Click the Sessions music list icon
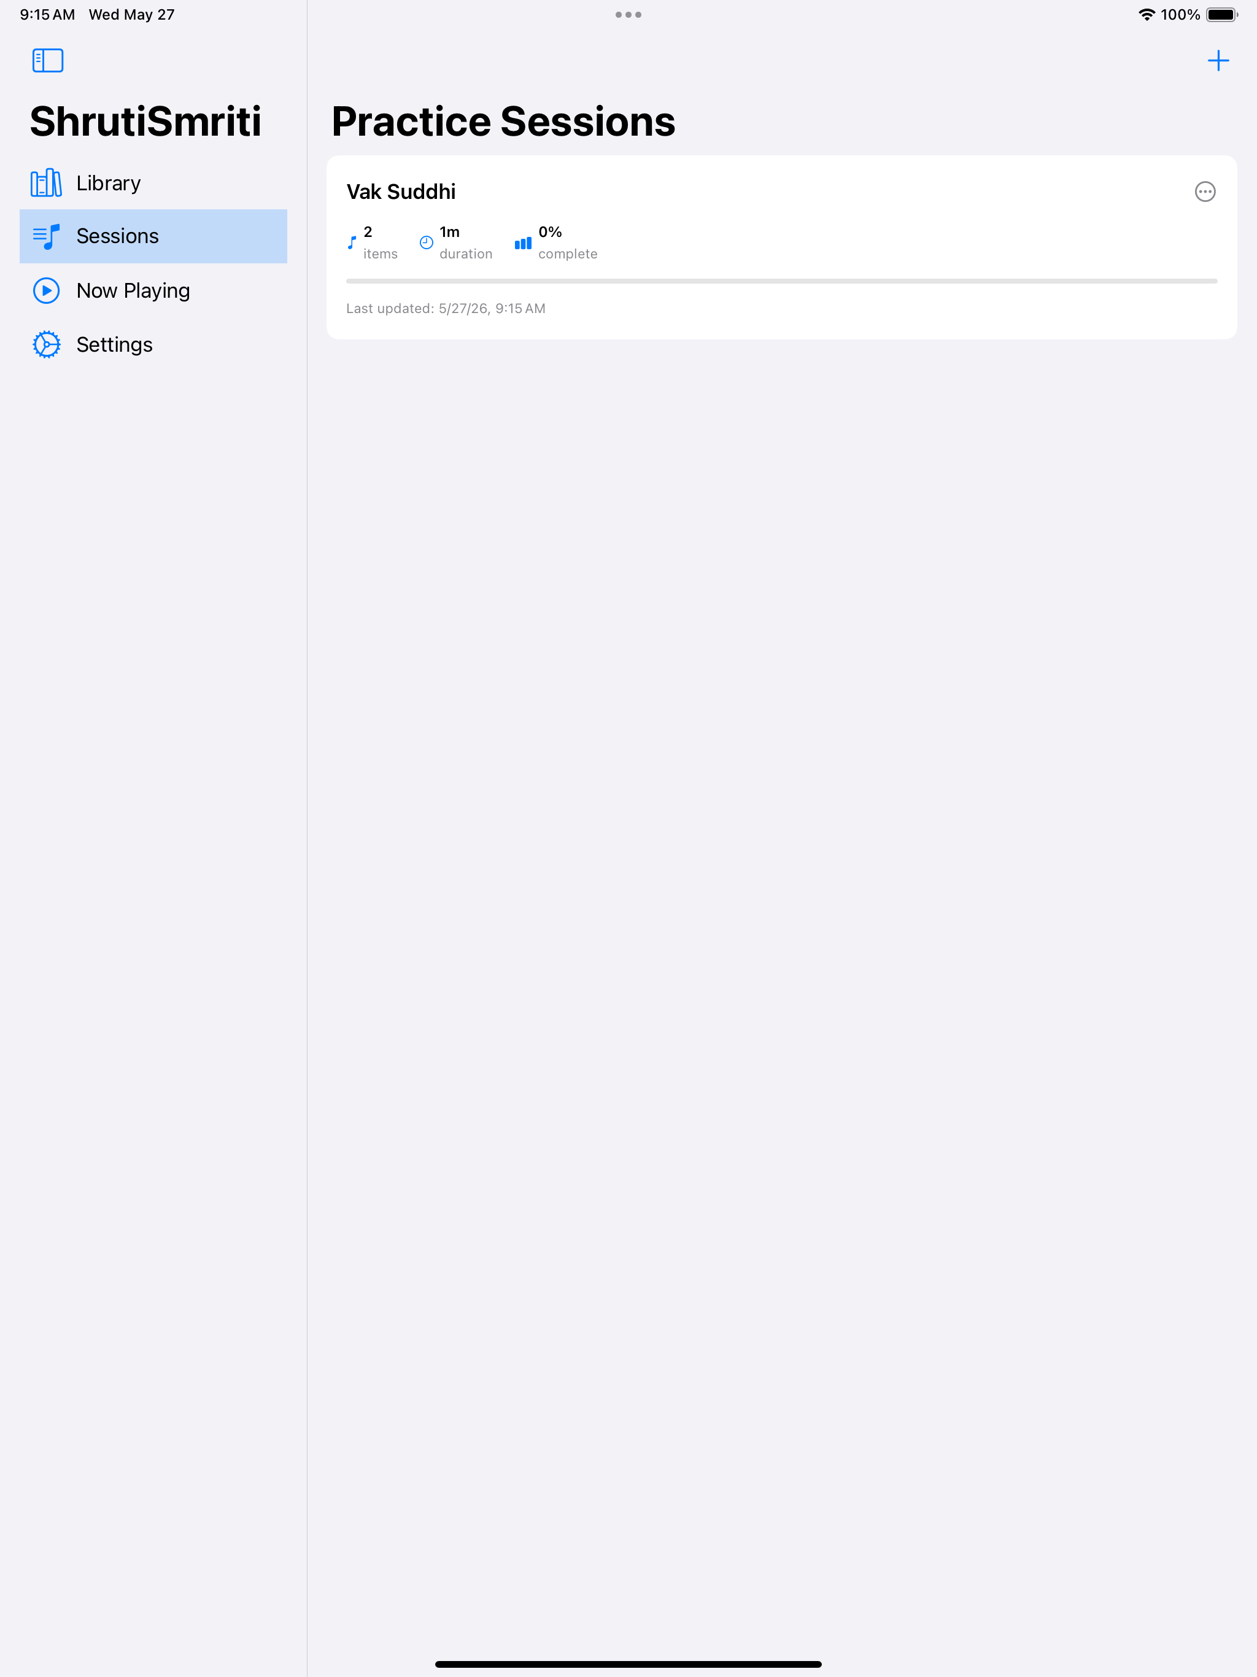The width and height of the screenshot is (1257, 1677). pyautogui.click(x=46, y=236)
